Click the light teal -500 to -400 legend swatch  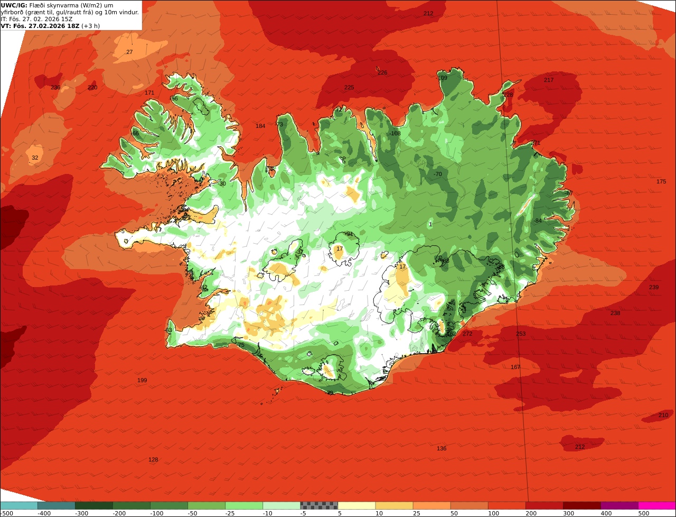pyautogui.click(x=18, y=505)
